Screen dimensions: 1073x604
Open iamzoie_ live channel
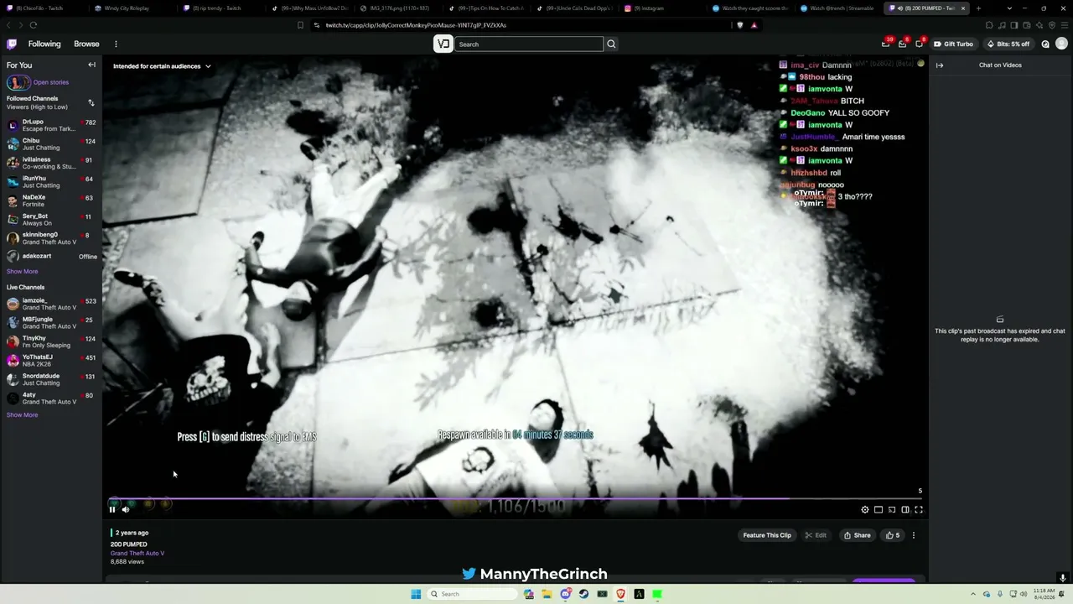click(51, 304)
